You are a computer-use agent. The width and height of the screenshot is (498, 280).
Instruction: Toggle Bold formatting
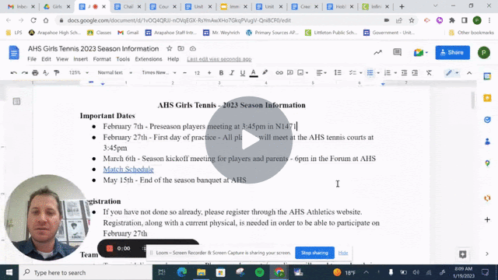tap(221, 72)
